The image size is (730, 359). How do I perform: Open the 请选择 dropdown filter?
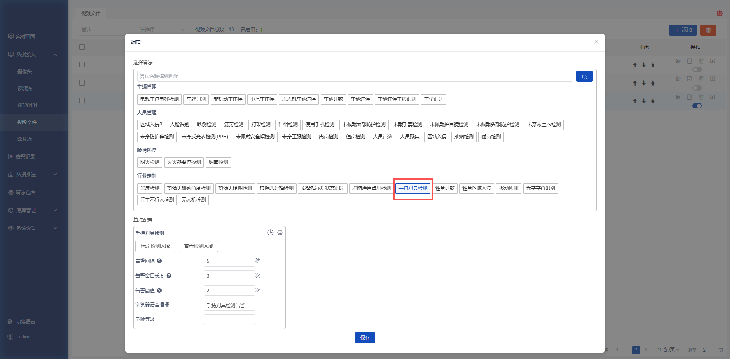pos(162,30)
